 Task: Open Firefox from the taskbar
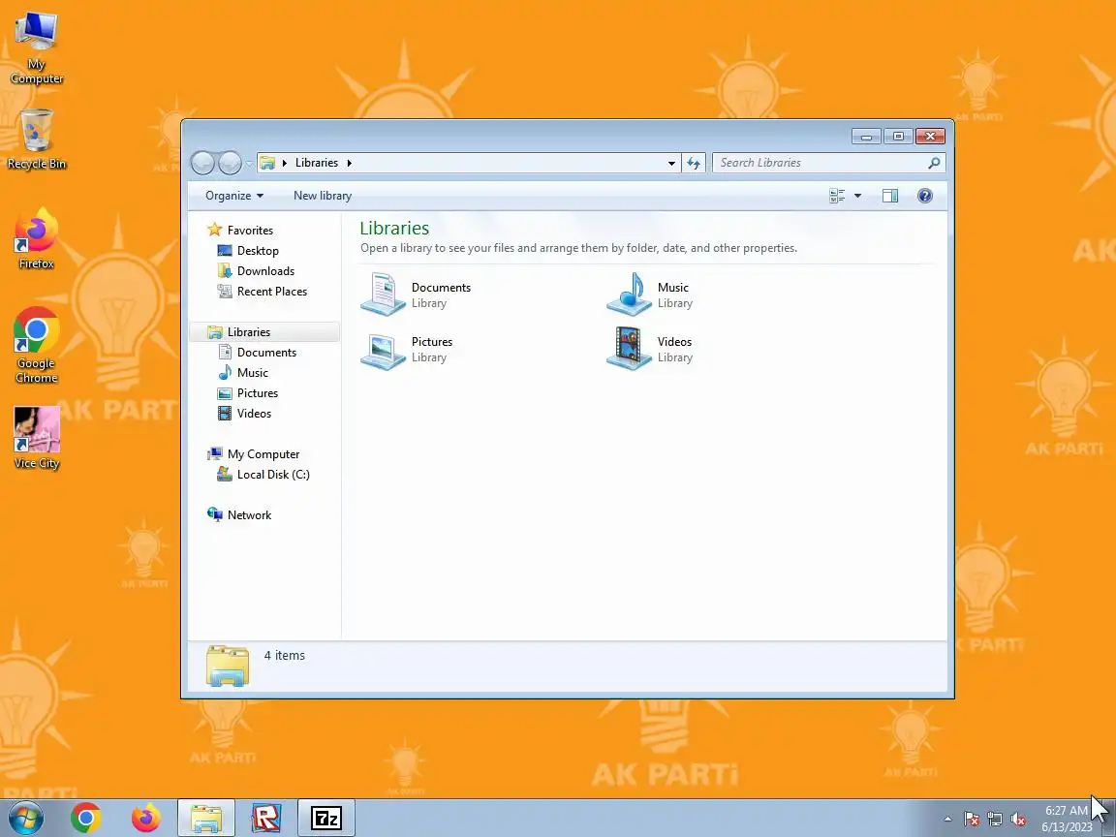146,819
